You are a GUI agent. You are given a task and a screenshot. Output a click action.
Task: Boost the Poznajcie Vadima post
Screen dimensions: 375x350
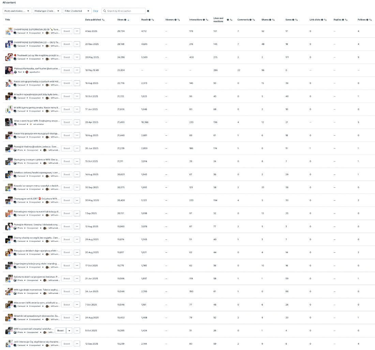pyautogui.click(x=67, y=148)
